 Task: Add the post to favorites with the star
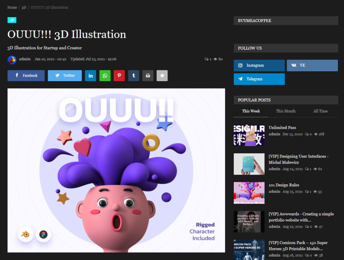click(162, 76)
